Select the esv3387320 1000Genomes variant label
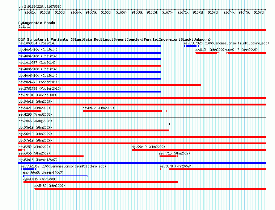The height and width of the screenshot is (210, 275). coord(226,43)
